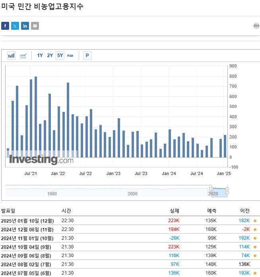Click the orange revision dot beside 193K

coord(255,273)
